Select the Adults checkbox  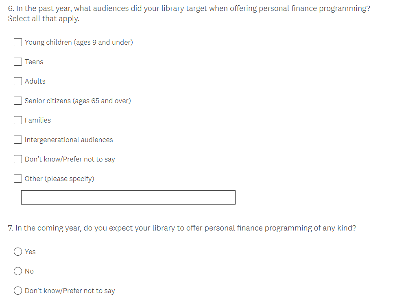pos(18,81)
